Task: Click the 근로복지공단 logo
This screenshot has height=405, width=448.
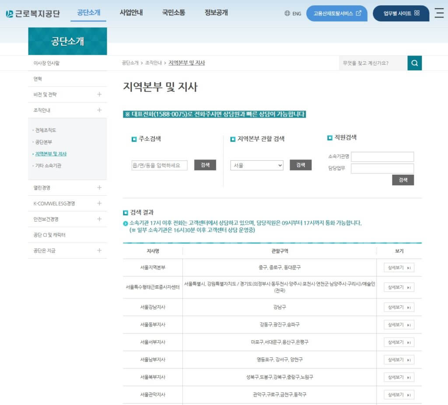Action: point(33,14)
